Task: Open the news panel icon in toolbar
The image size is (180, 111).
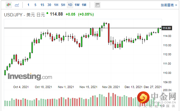Action: pos(97,5)
